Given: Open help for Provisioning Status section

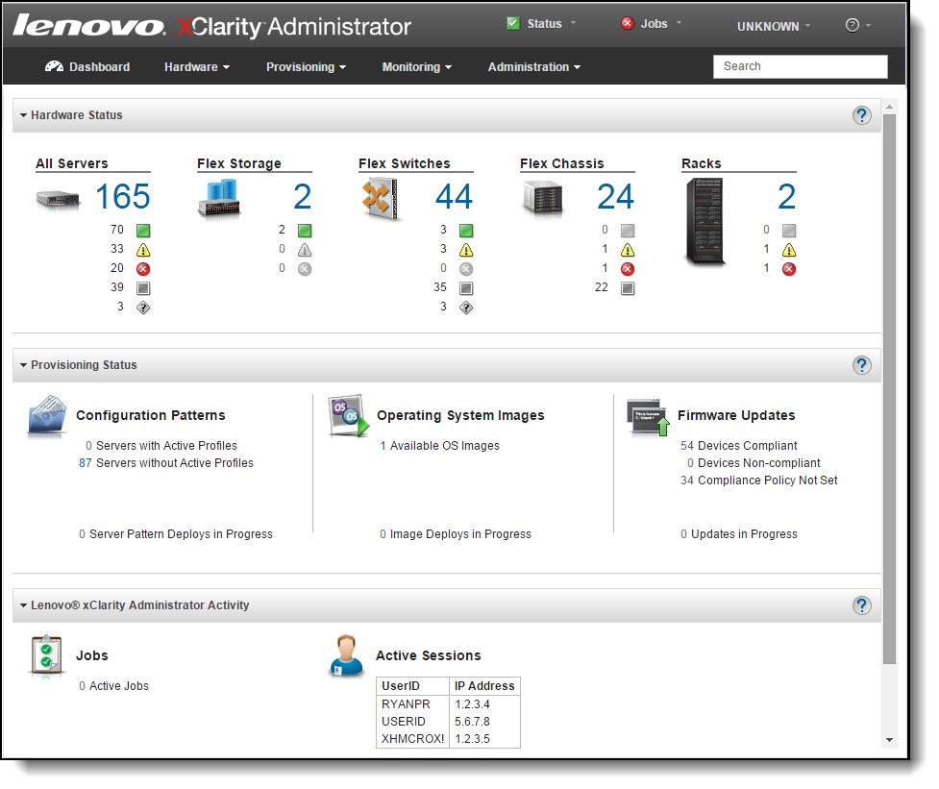Looking at the screenshot, I should tap(862, 365).
